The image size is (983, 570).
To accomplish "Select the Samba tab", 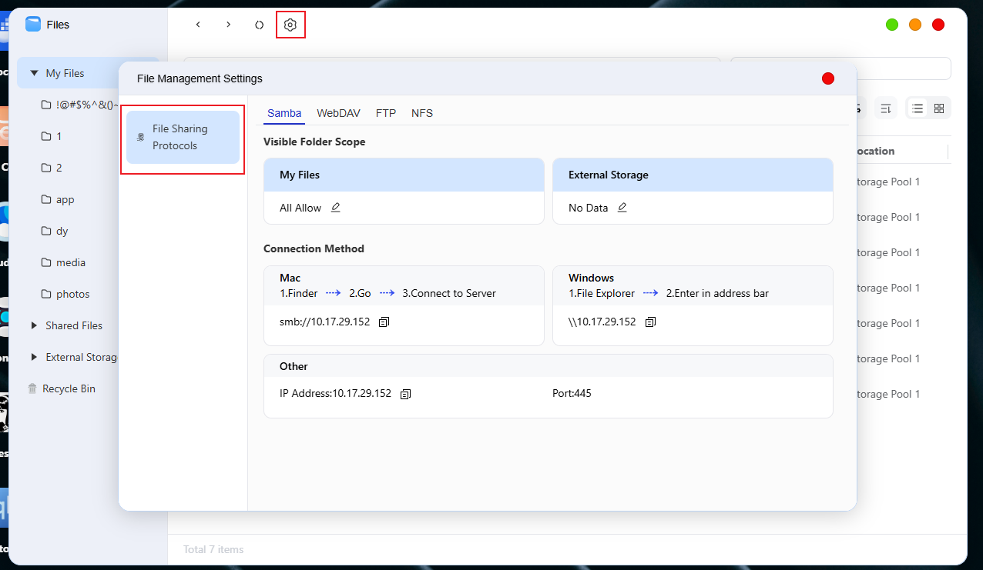I will coord(284,113).
